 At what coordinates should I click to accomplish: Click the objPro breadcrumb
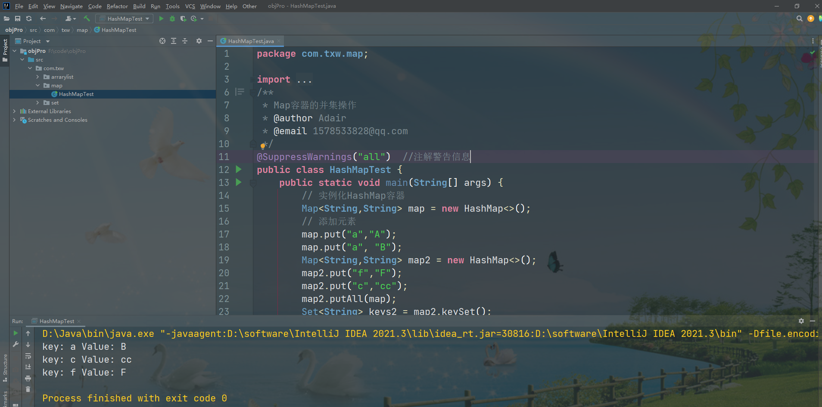click(x=14, y=30)
